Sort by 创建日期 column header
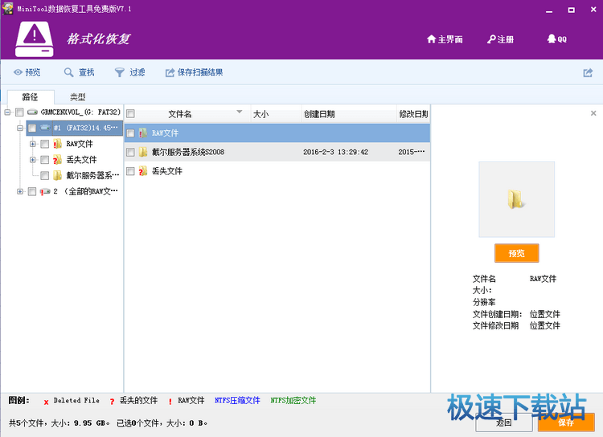The height and width of the screenshot is (437, 603). pos(348,114)
